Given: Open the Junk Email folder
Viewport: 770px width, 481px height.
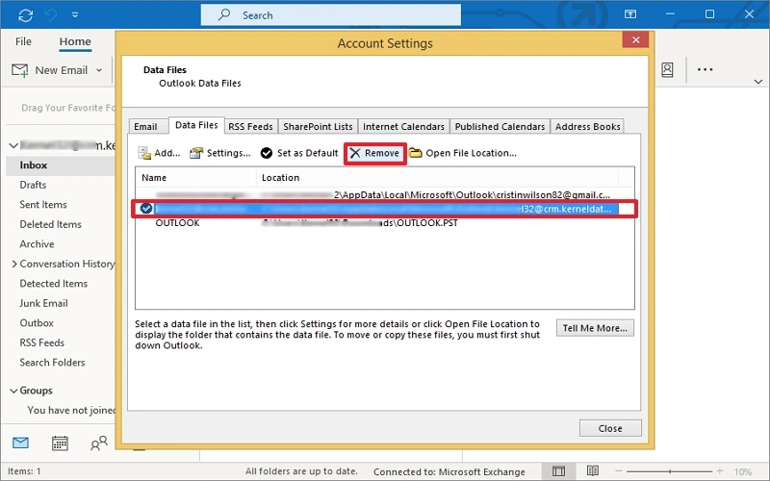Looking at the screenshot, I should pyautogui.click(x=43, y=303).
